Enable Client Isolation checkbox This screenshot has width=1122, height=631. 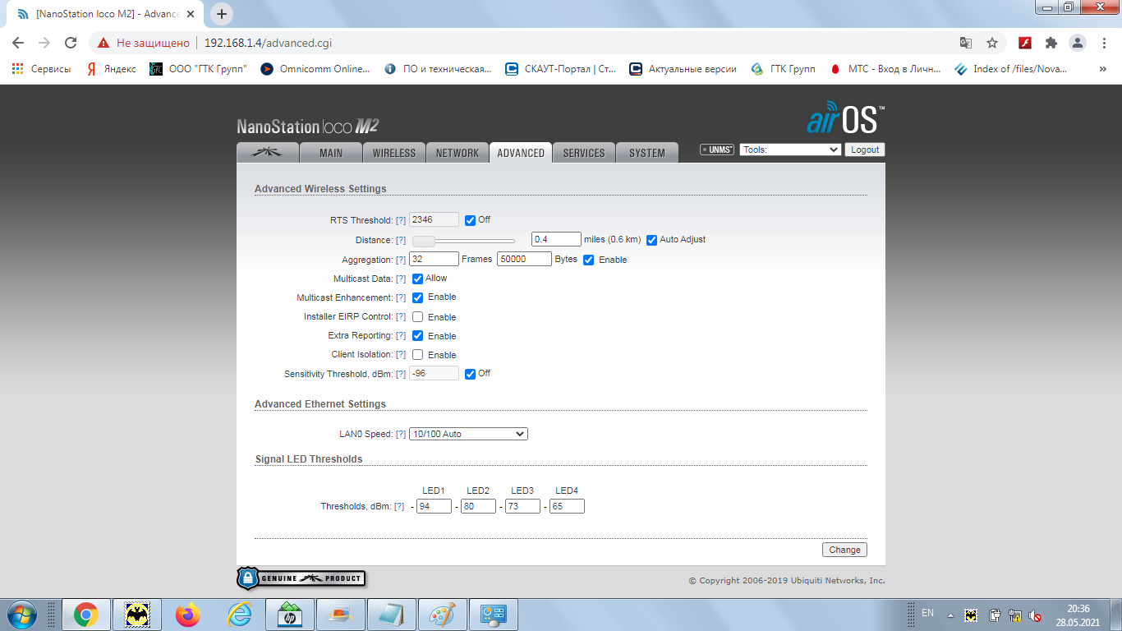click(417, 355)
